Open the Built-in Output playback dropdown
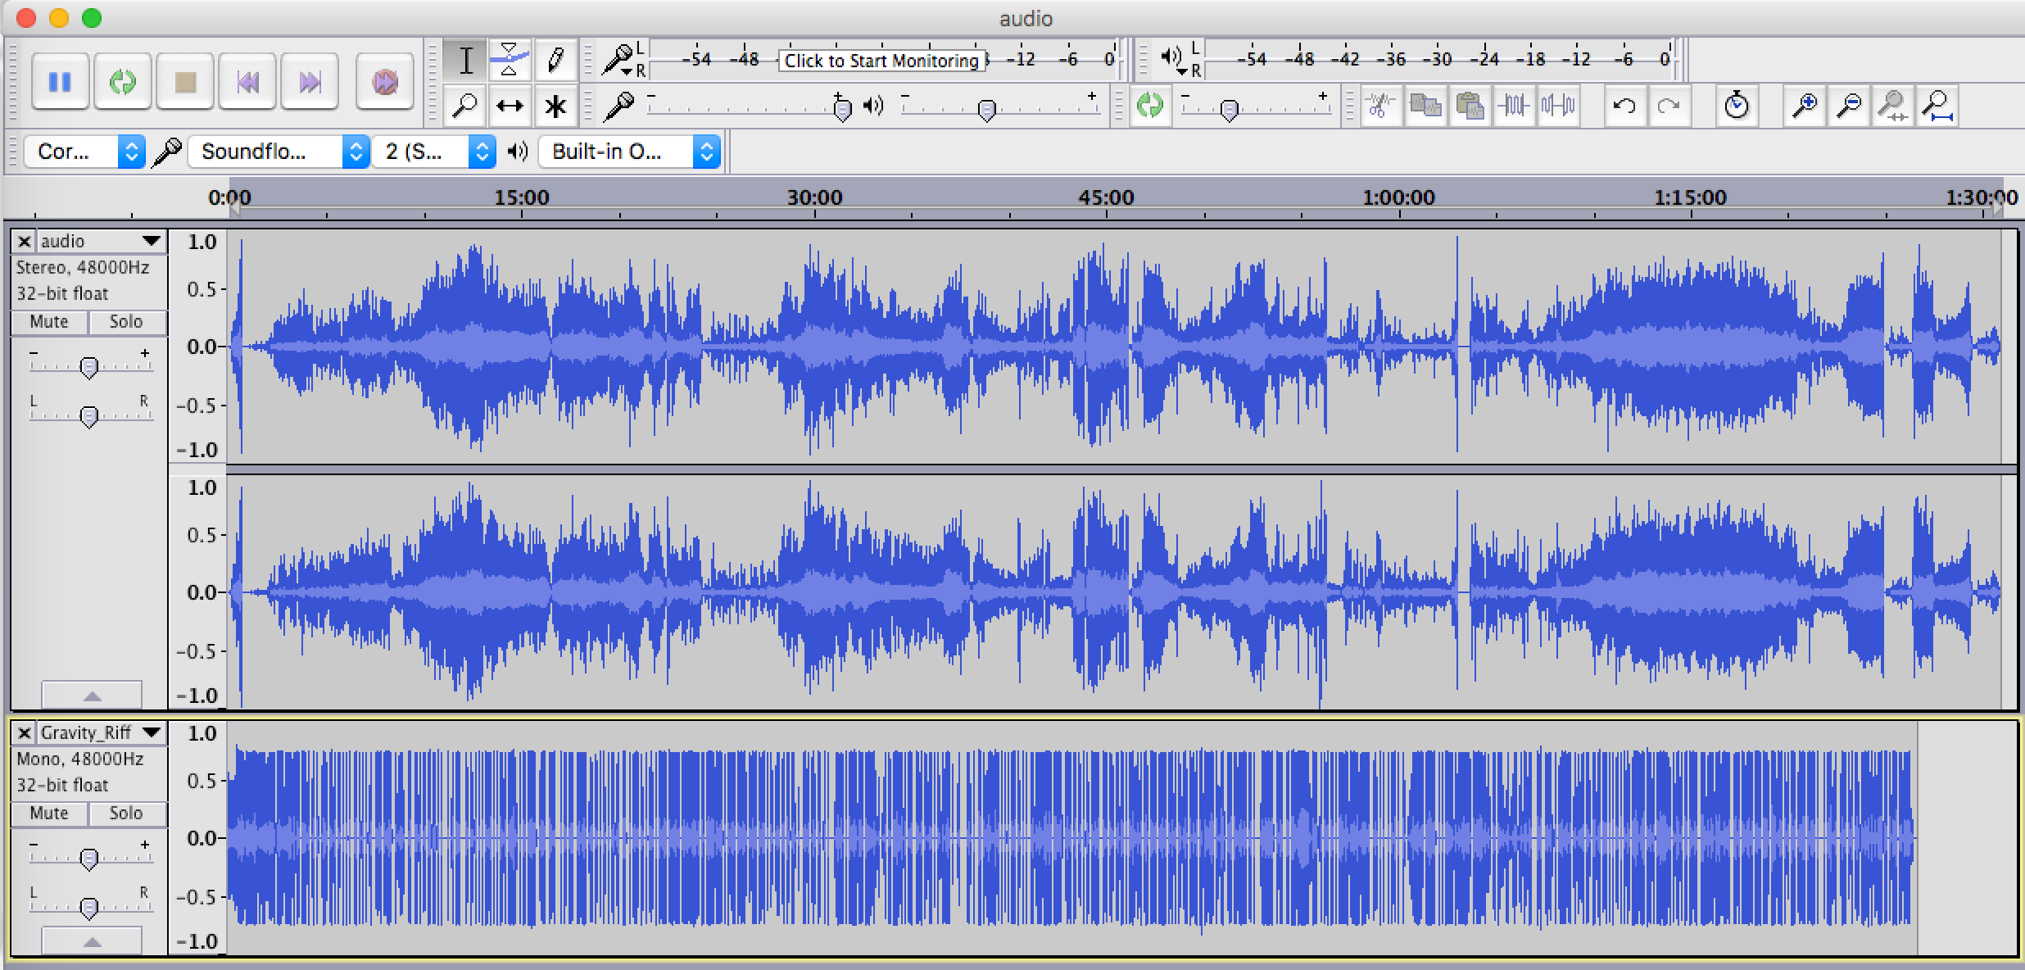The width and height of the screenshot is (2025, 970). [629, 152]
